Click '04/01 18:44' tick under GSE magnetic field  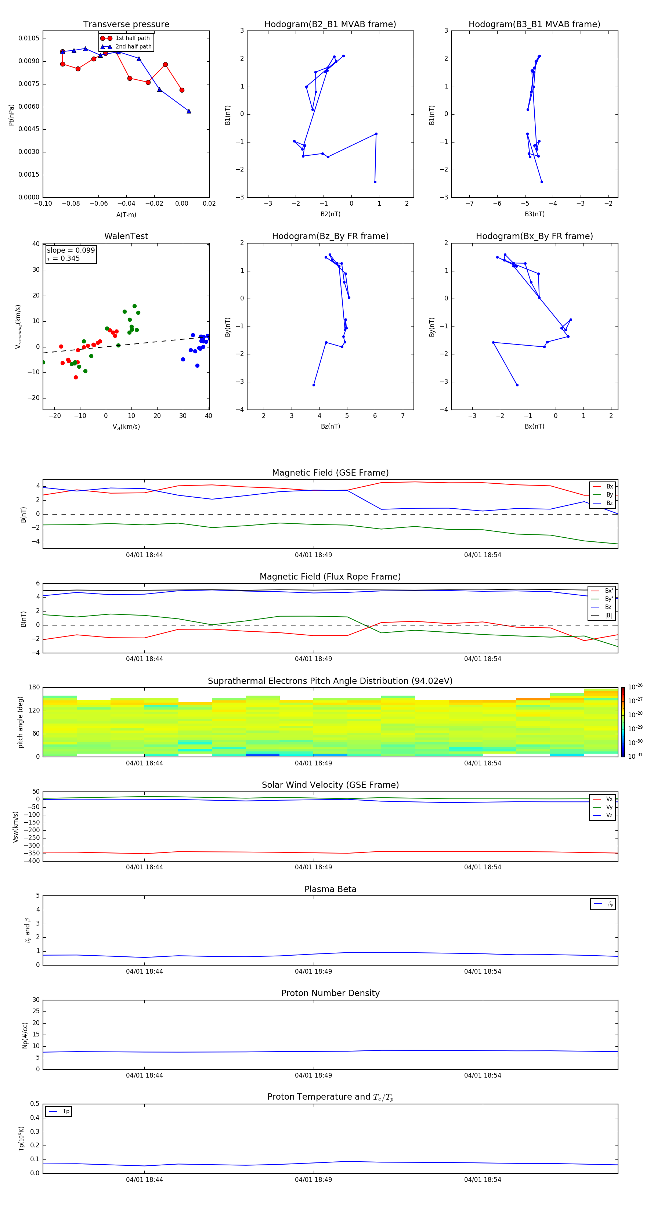(x=144, y=555)
